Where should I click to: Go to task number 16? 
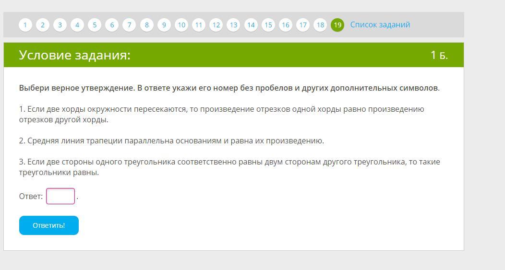[x=286, y=25]
